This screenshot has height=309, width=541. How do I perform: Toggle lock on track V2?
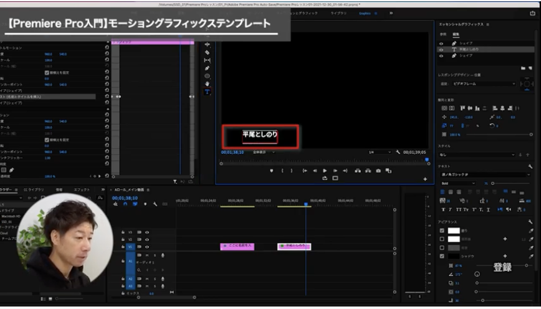tap(123, 239)
